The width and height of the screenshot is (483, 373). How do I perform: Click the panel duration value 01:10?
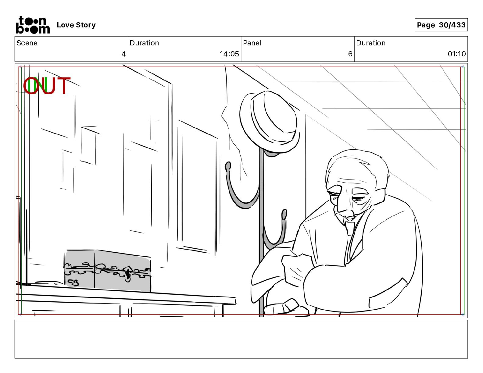tap(456, 54)
